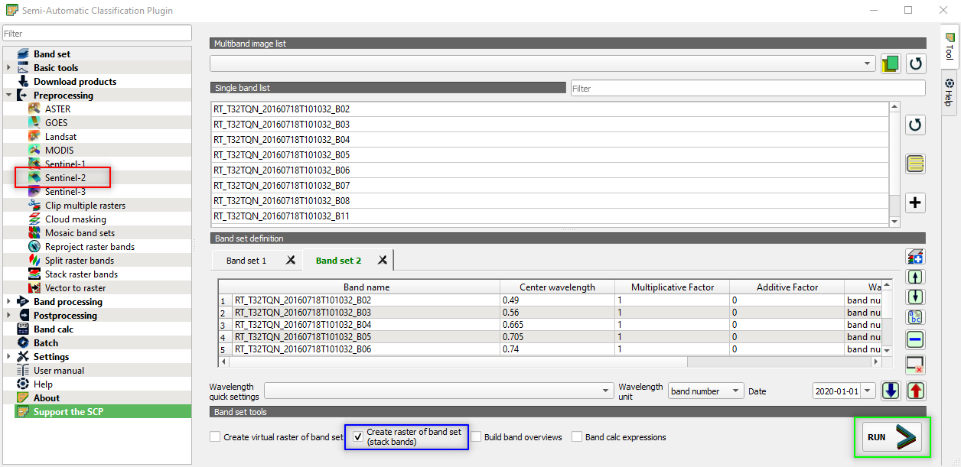
Task: Close the Band set 1 tab
Action: coord(291,261)
